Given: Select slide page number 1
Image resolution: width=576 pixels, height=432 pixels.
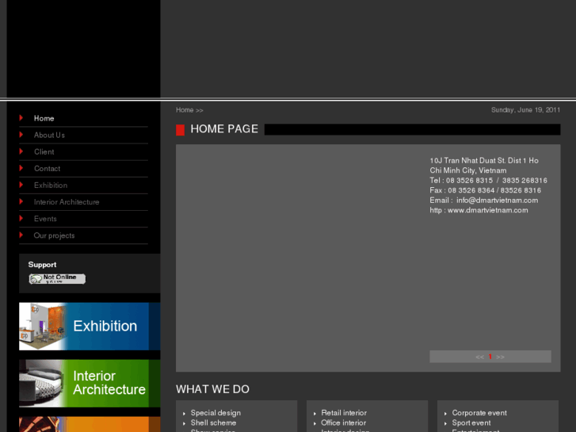Looking at the screenshot, I should 490,357.
